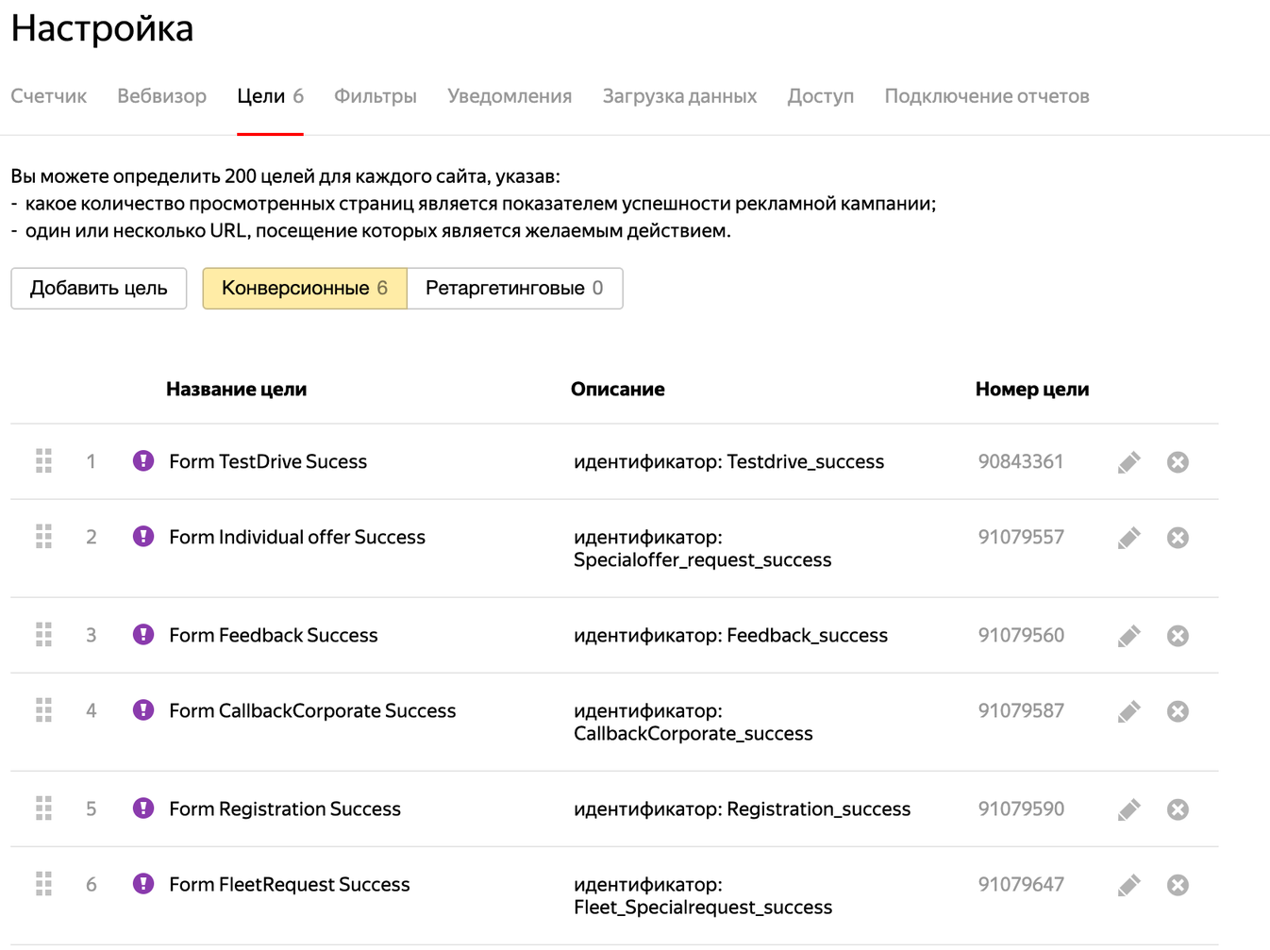Edit the Form TestDrive Sucess goal
The image size is (1270, 950).
(1128, 462)
